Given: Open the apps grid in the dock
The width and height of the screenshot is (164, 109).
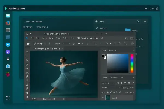Looking at the screenshot, I should [x=8, y=98].
